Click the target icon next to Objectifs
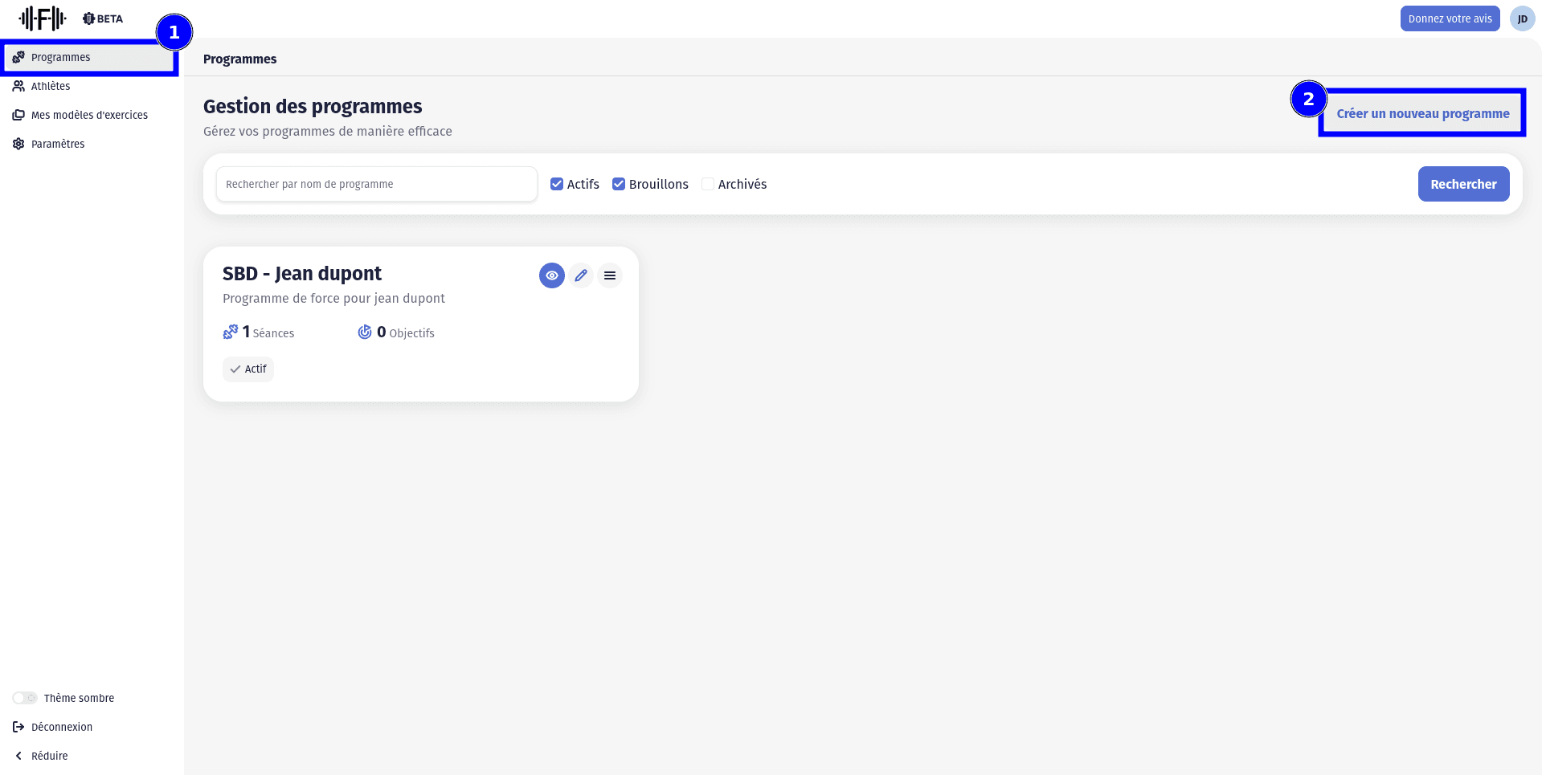This screenshot has width=1542, height=775. pos(365,332)
